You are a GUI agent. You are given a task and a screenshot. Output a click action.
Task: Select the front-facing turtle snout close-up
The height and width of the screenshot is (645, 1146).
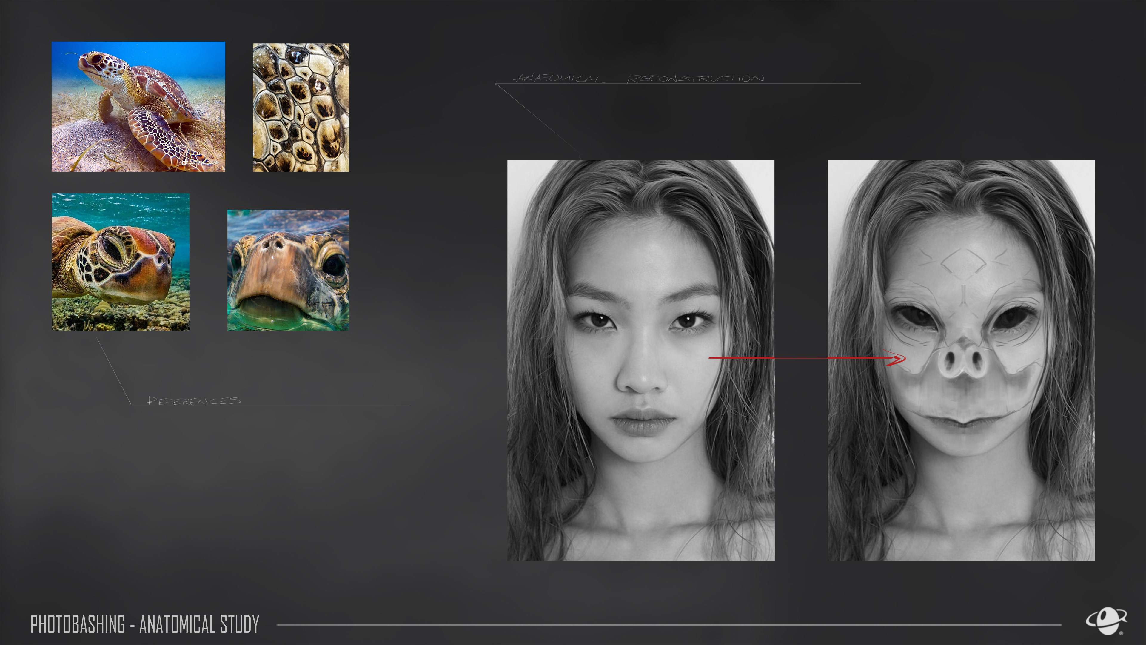[288, 270]
